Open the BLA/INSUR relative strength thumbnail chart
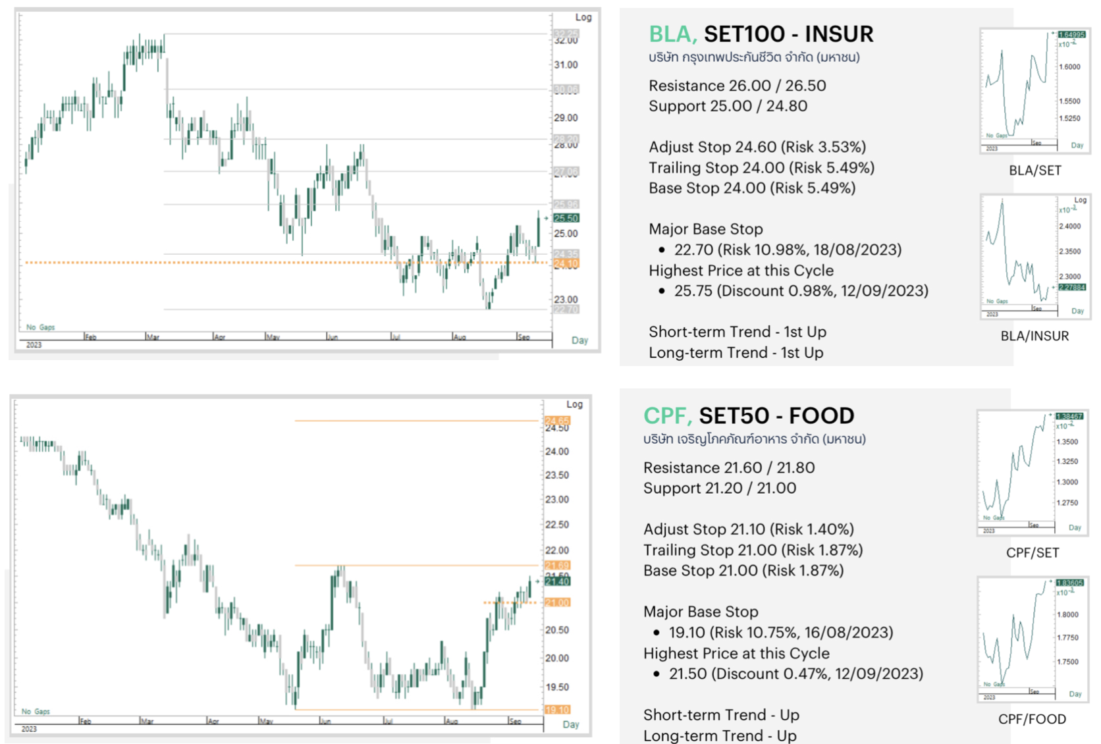This screenshot has height=744, width=1101. coord(1034,257)
